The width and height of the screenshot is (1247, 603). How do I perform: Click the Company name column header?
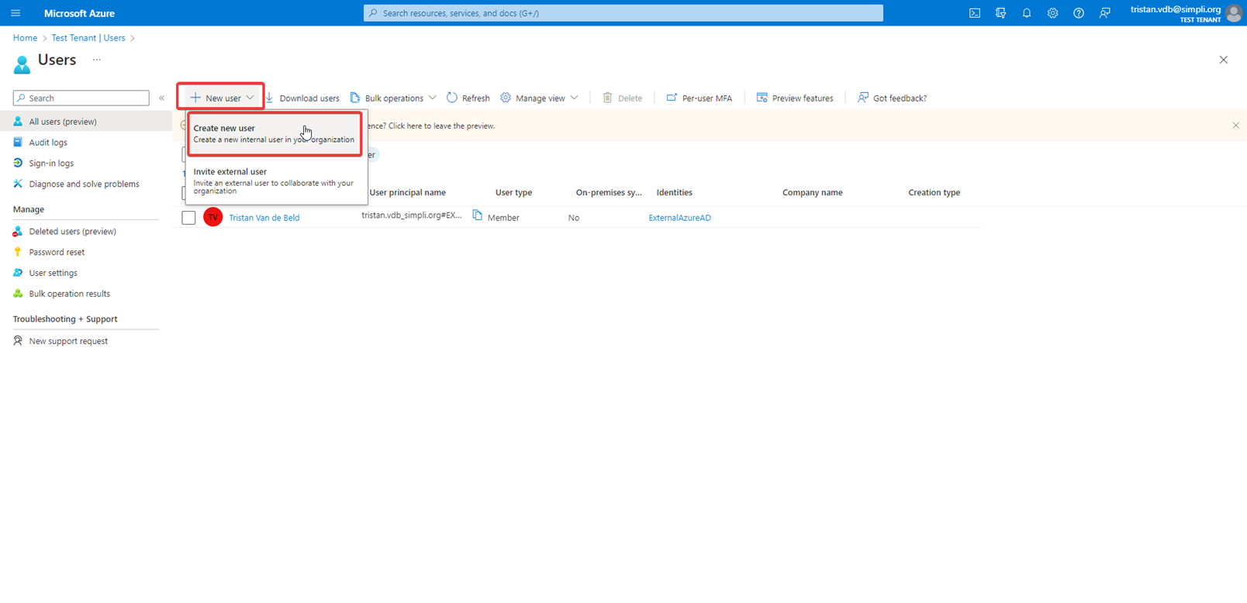(x=812, y=193)
